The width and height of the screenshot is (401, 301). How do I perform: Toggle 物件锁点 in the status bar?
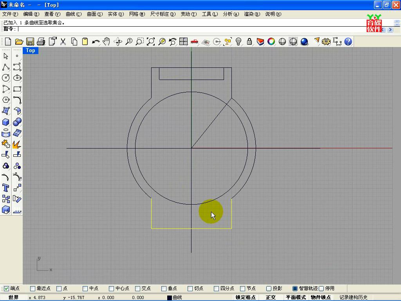321,297
